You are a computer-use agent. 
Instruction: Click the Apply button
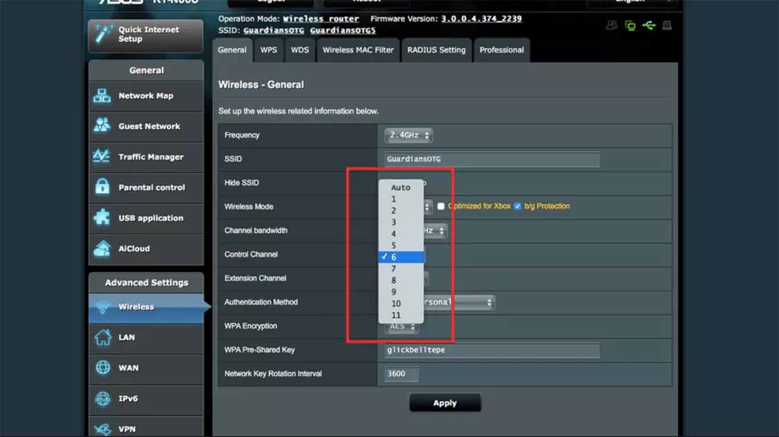click(445, 402)
